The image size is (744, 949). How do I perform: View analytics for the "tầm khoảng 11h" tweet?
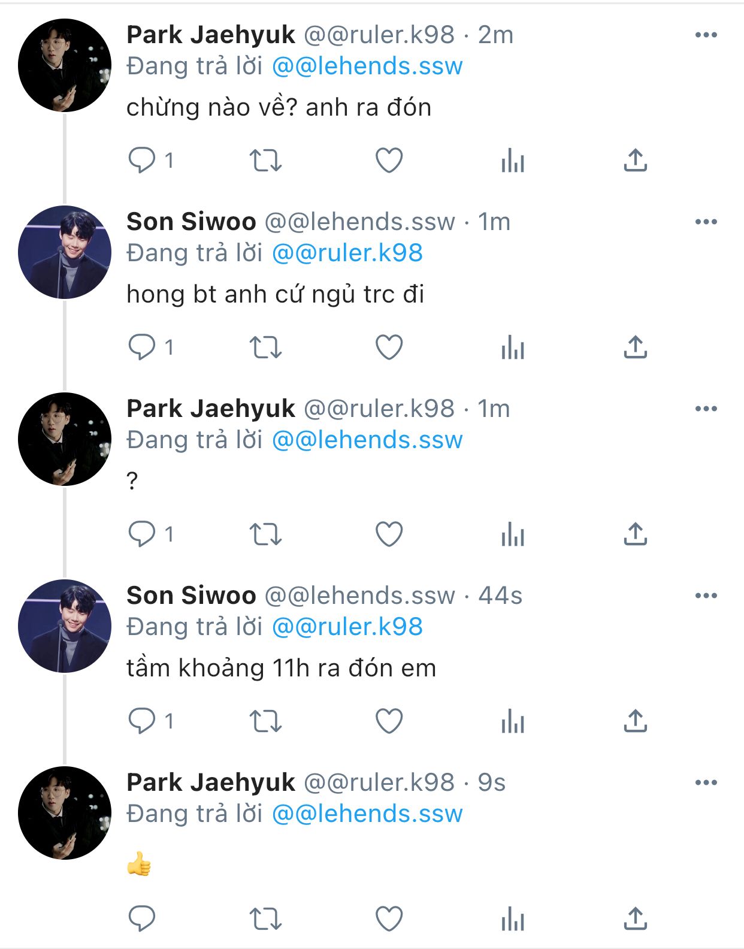tap(513, 721)
